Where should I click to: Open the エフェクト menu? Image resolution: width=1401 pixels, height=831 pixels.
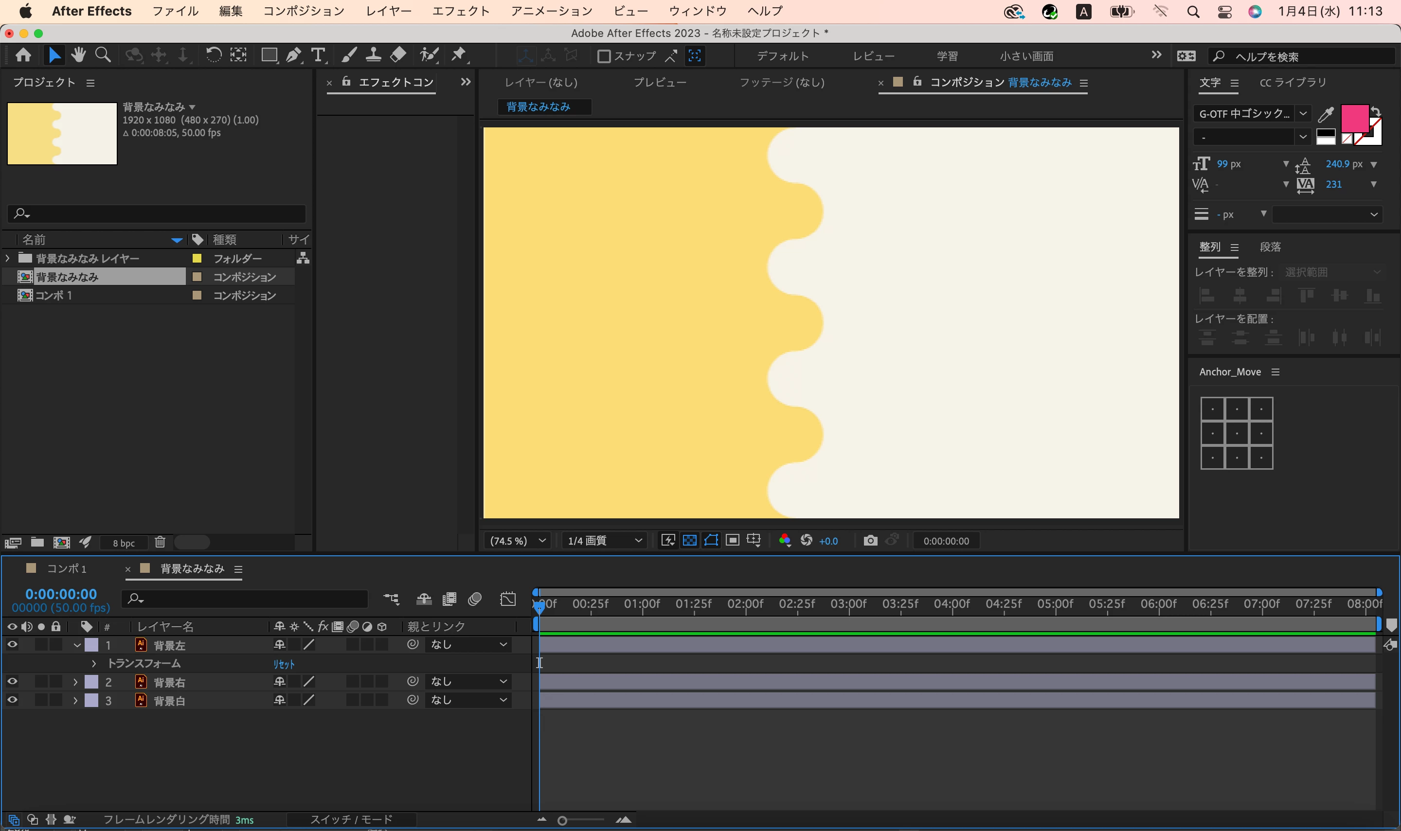pyautogui.click(x=461, y=11)
